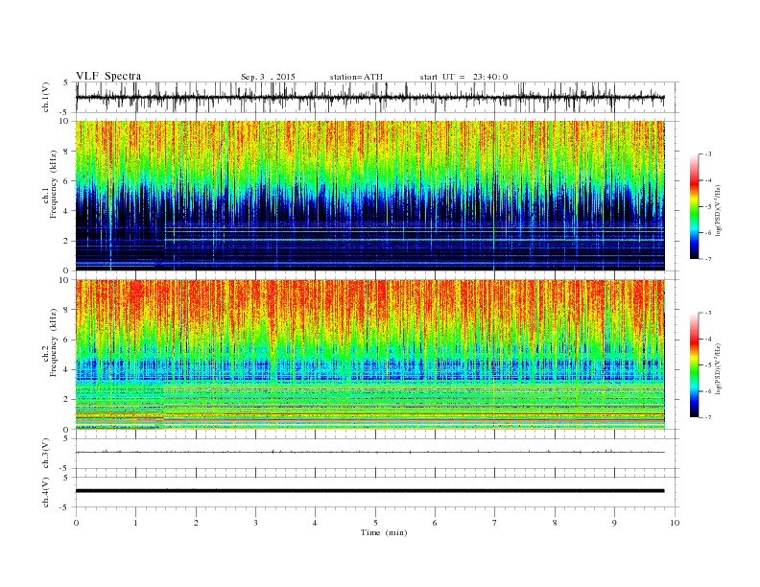
Task: Click the "ch.3(V)" axis label
Action: click(x=46, y=454)
